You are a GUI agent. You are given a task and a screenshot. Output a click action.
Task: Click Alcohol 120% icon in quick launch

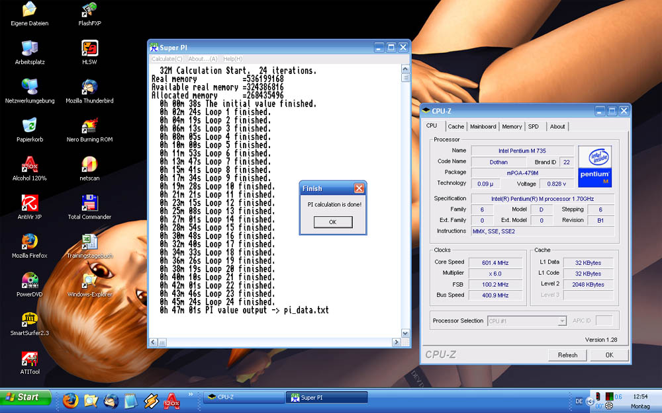click(171, 400)
